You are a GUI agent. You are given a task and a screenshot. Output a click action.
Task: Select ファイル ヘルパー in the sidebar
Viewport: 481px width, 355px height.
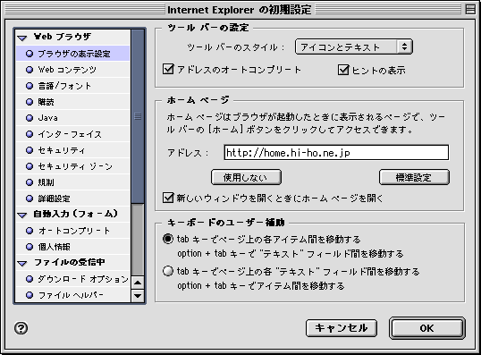pyautogui.click(x=73, y=295)
